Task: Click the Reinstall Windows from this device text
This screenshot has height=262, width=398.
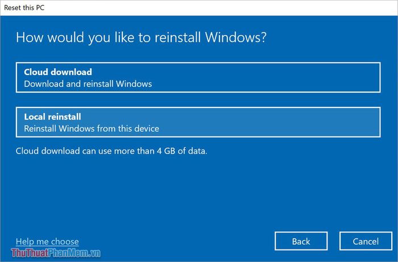Action: tap(92, 128)
